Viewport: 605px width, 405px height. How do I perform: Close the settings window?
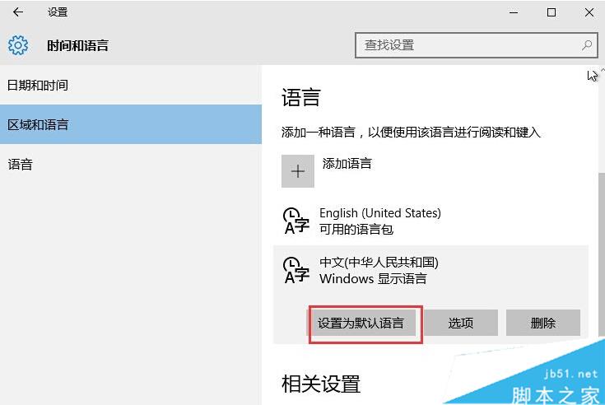click(589, 12)
